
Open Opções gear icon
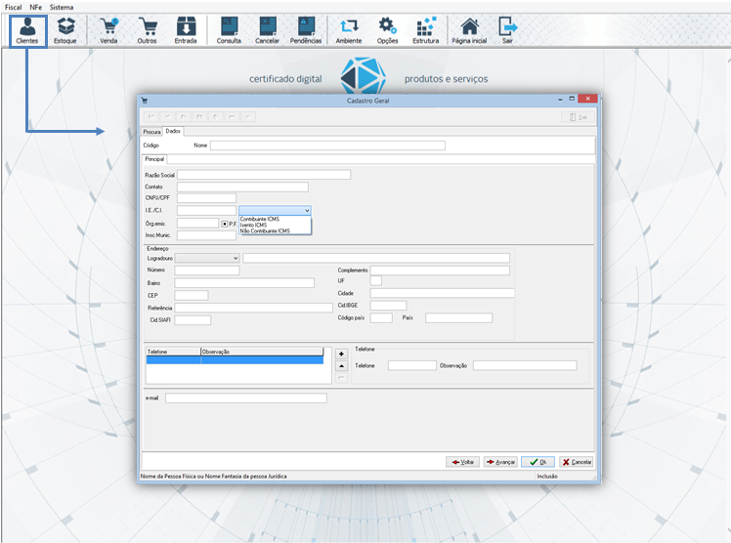pyautogui.click(x=387, y=30)
